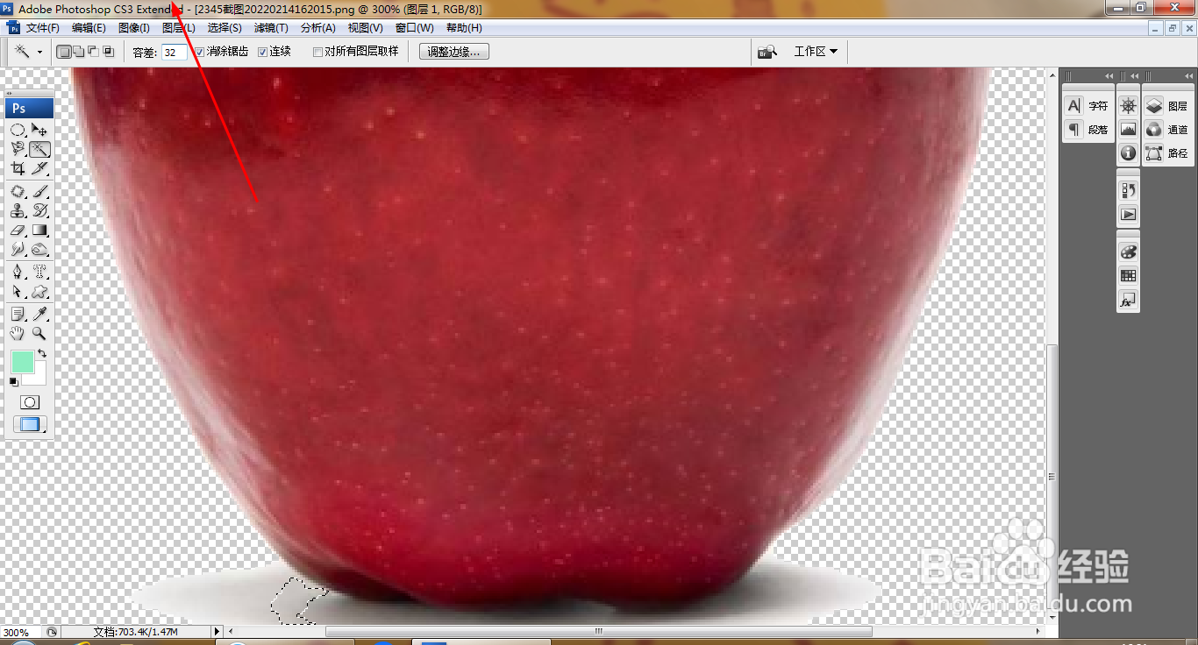Open the 编辑(E) menu
Viewport: 1198px width, 645px height.
coord(89,28)
